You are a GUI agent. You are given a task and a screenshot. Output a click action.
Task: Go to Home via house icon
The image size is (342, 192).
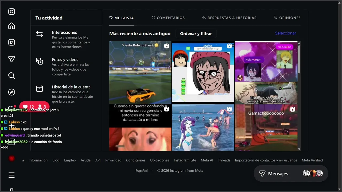coord(11,26)
